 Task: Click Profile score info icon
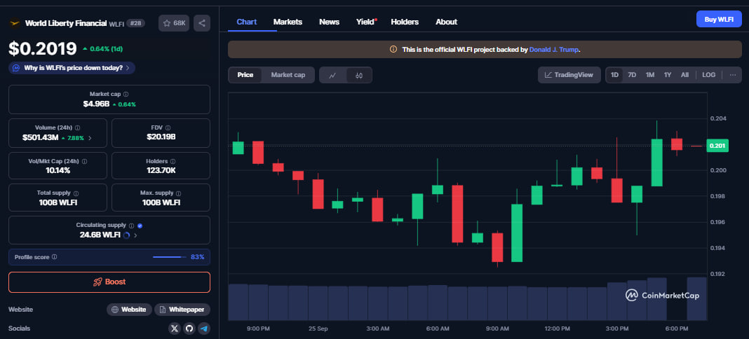pos(55,257)
